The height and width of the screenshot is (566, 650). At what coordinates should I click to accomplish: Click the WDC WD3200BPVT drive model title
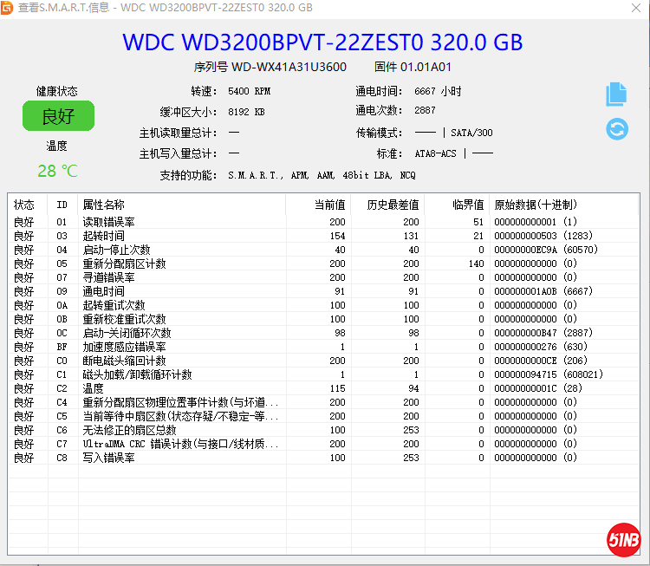pyautogui.click(x=322, y=42)
